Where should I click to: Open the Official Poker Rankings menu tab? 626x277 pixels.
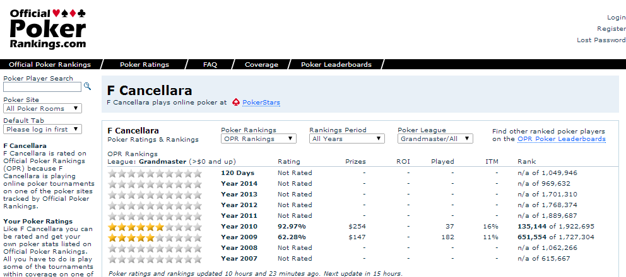click(50, 65)
